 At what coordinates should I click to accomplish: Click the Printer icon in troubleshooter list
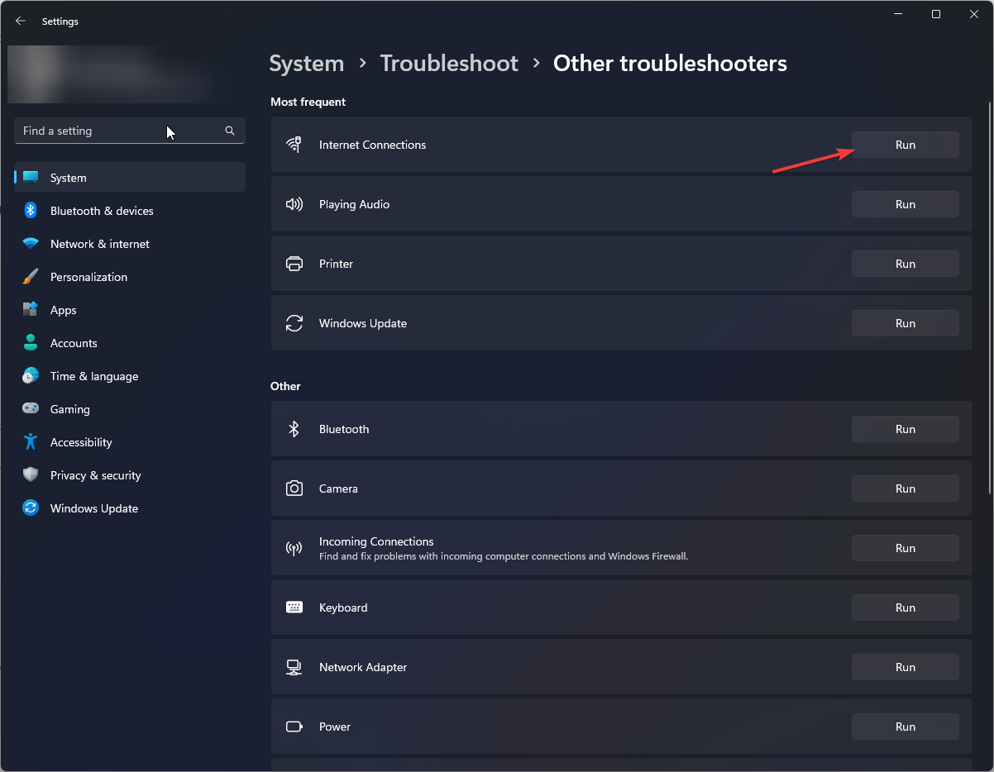coord(294,264)
